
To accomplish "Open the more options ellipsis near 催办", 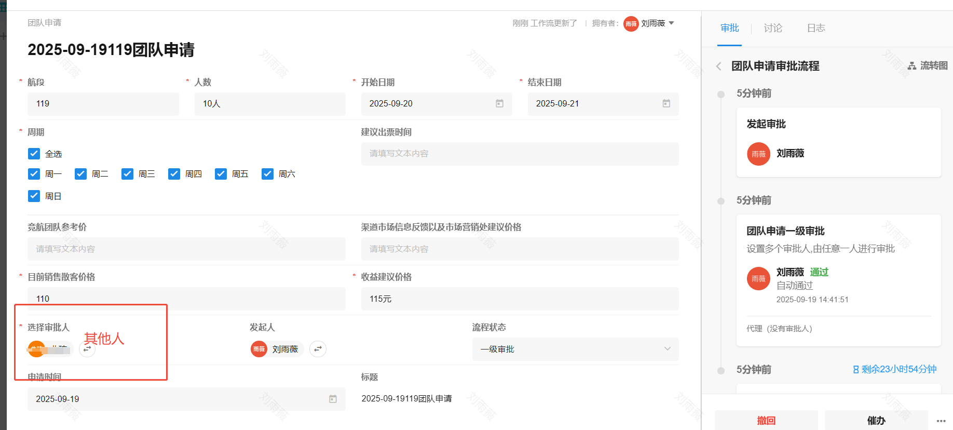I will click(941, 421).
